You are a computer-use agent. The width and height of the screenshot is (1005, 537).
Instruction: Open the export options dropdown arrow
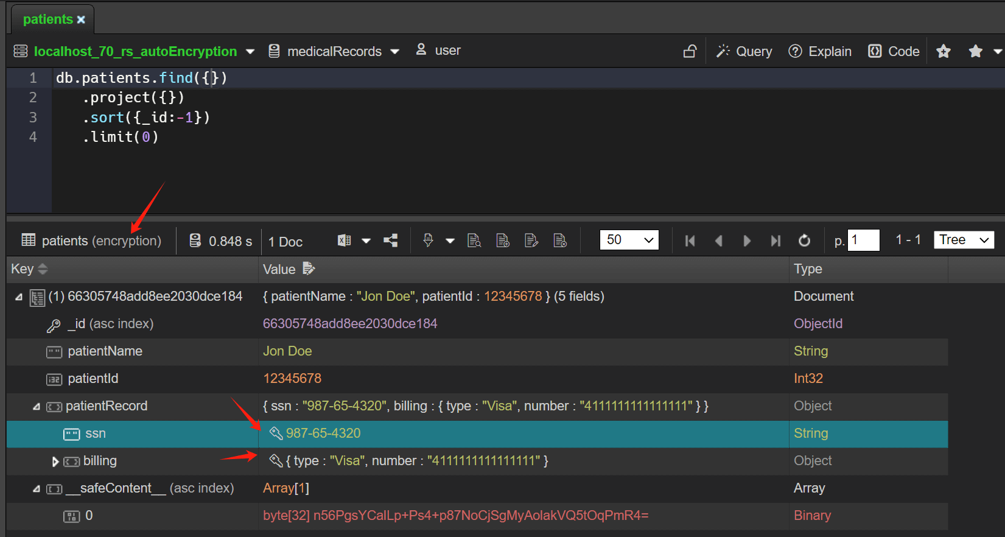tap(366, 241)
